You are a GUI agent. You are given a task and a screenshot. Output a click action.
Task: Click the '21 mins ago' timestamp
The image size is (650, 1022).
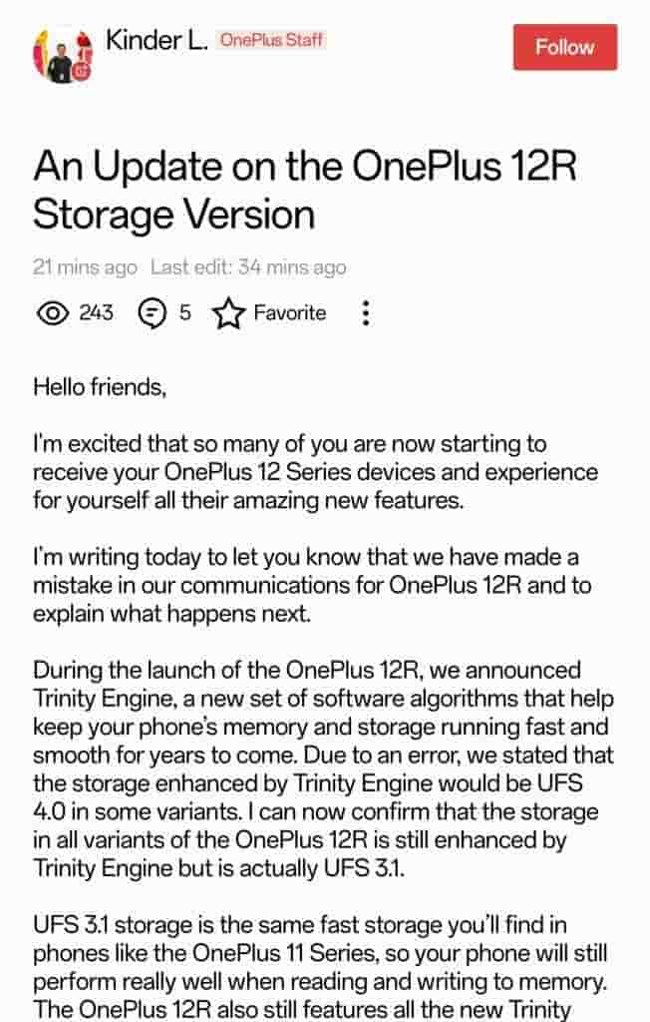85,267
